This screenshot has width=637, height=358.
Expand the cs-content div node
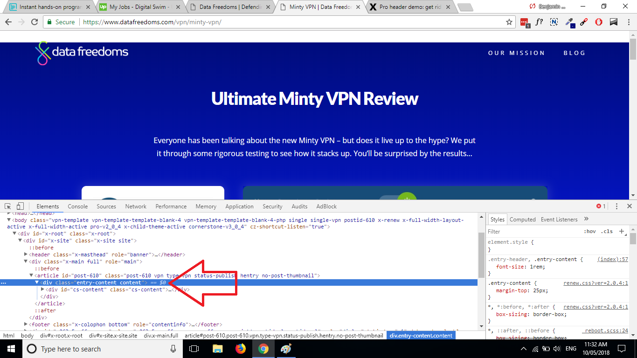pos(42,289)
